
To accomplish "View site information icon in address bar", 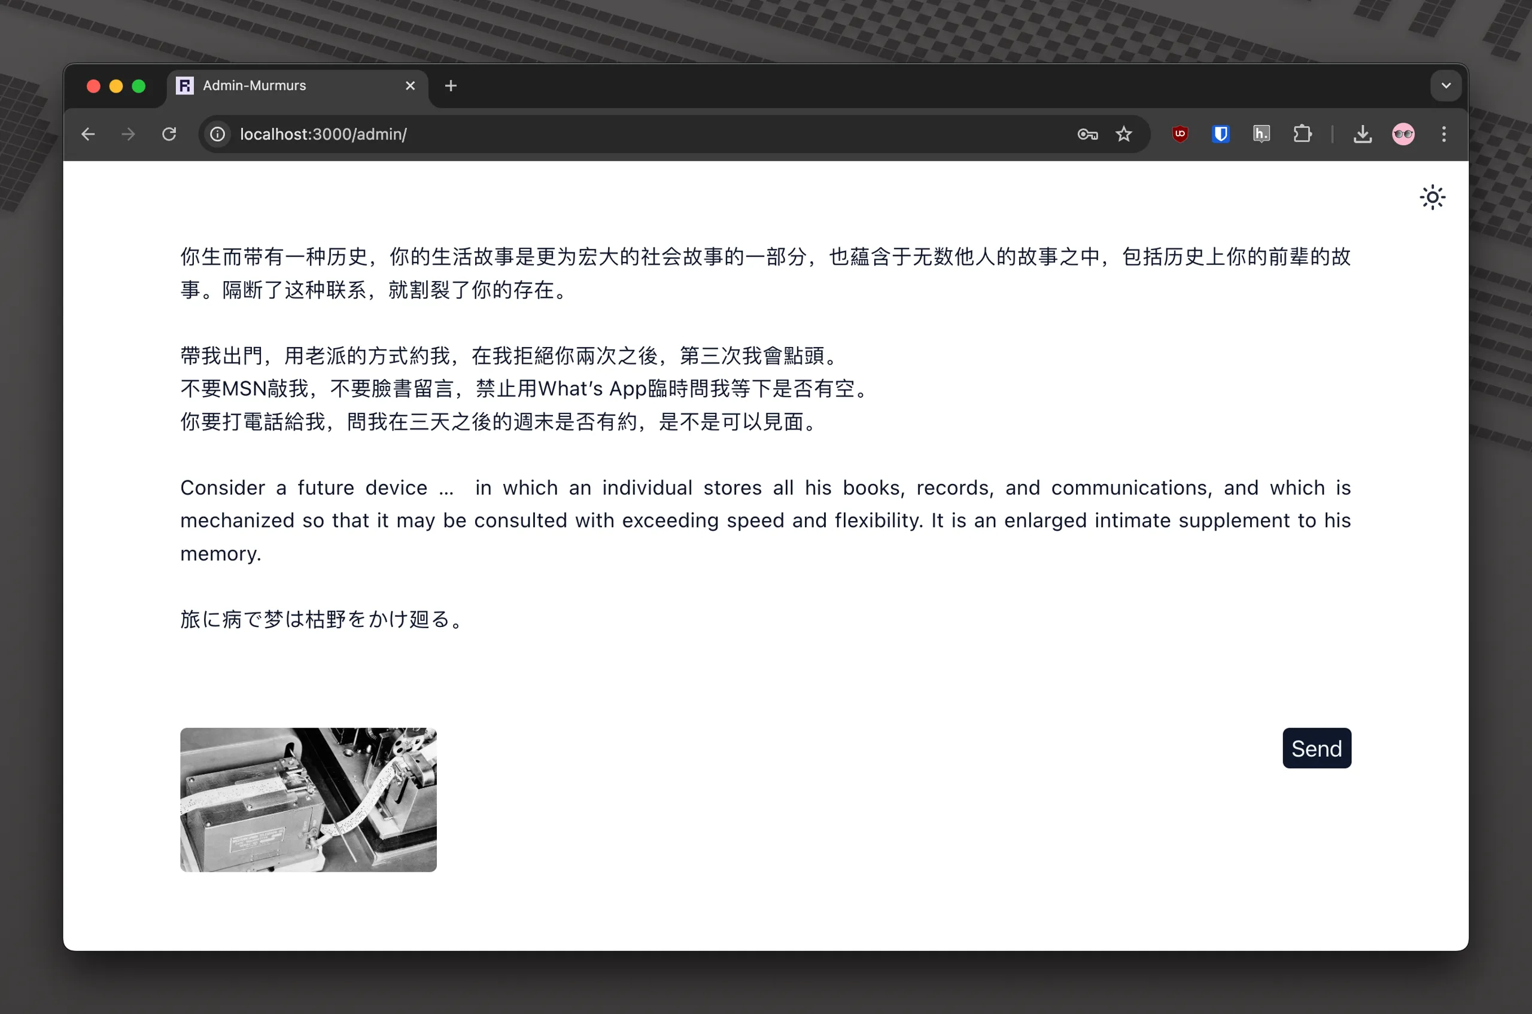I will [217, 134].
